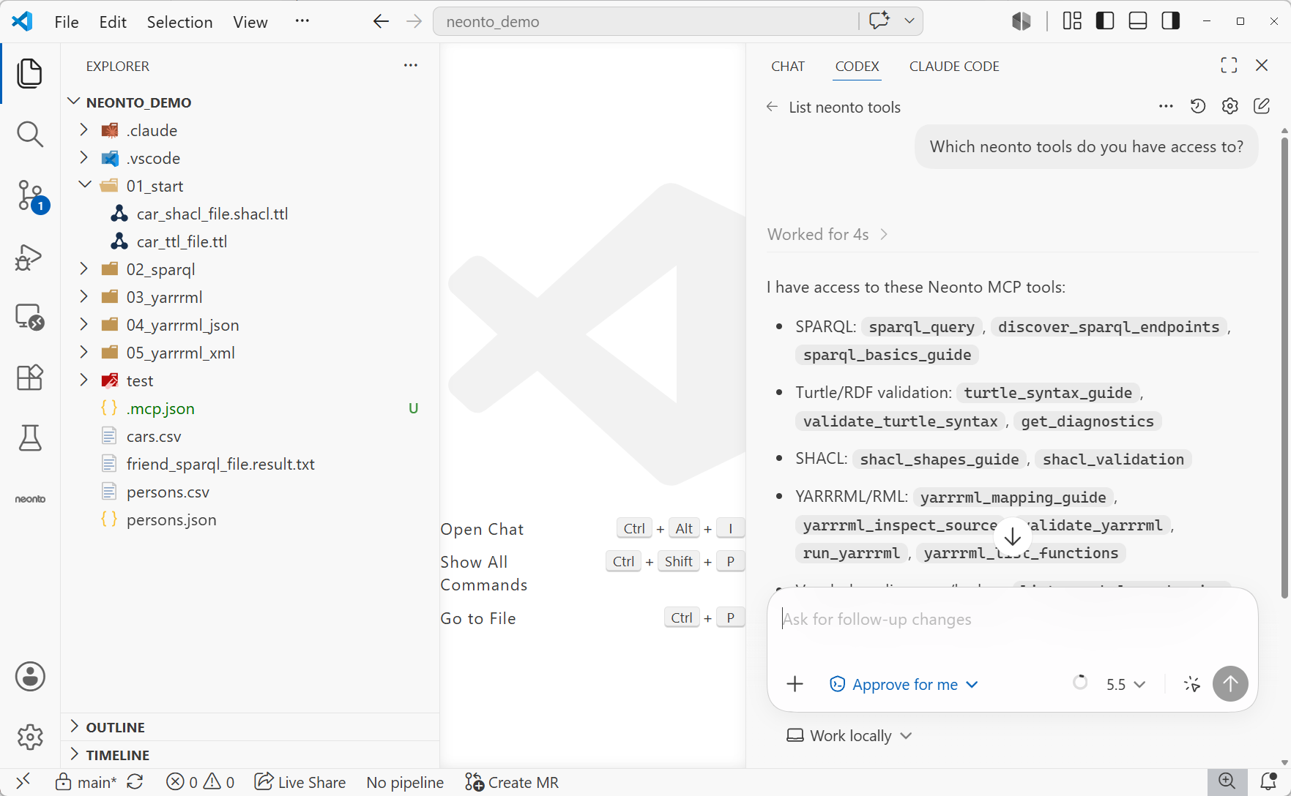Viewport: 1291px width, 796px height.
Task: Open the Approve for me dropdown
Action: tap(904, 684)
